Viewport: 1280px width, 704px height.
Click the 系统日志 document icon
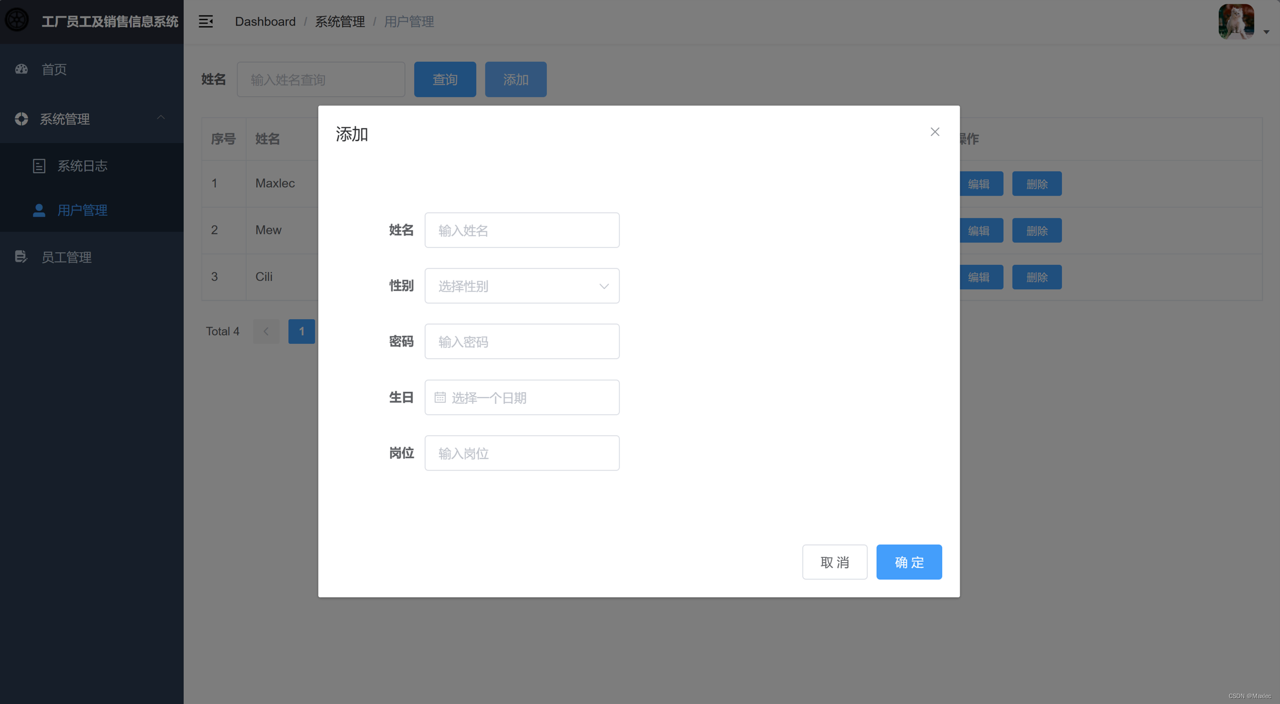(39, 166)
